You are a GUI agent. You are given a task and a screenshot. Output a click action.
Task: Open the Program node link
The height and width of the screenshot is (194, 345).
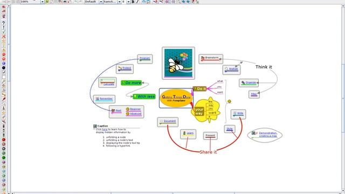click(x=145, y=58)
